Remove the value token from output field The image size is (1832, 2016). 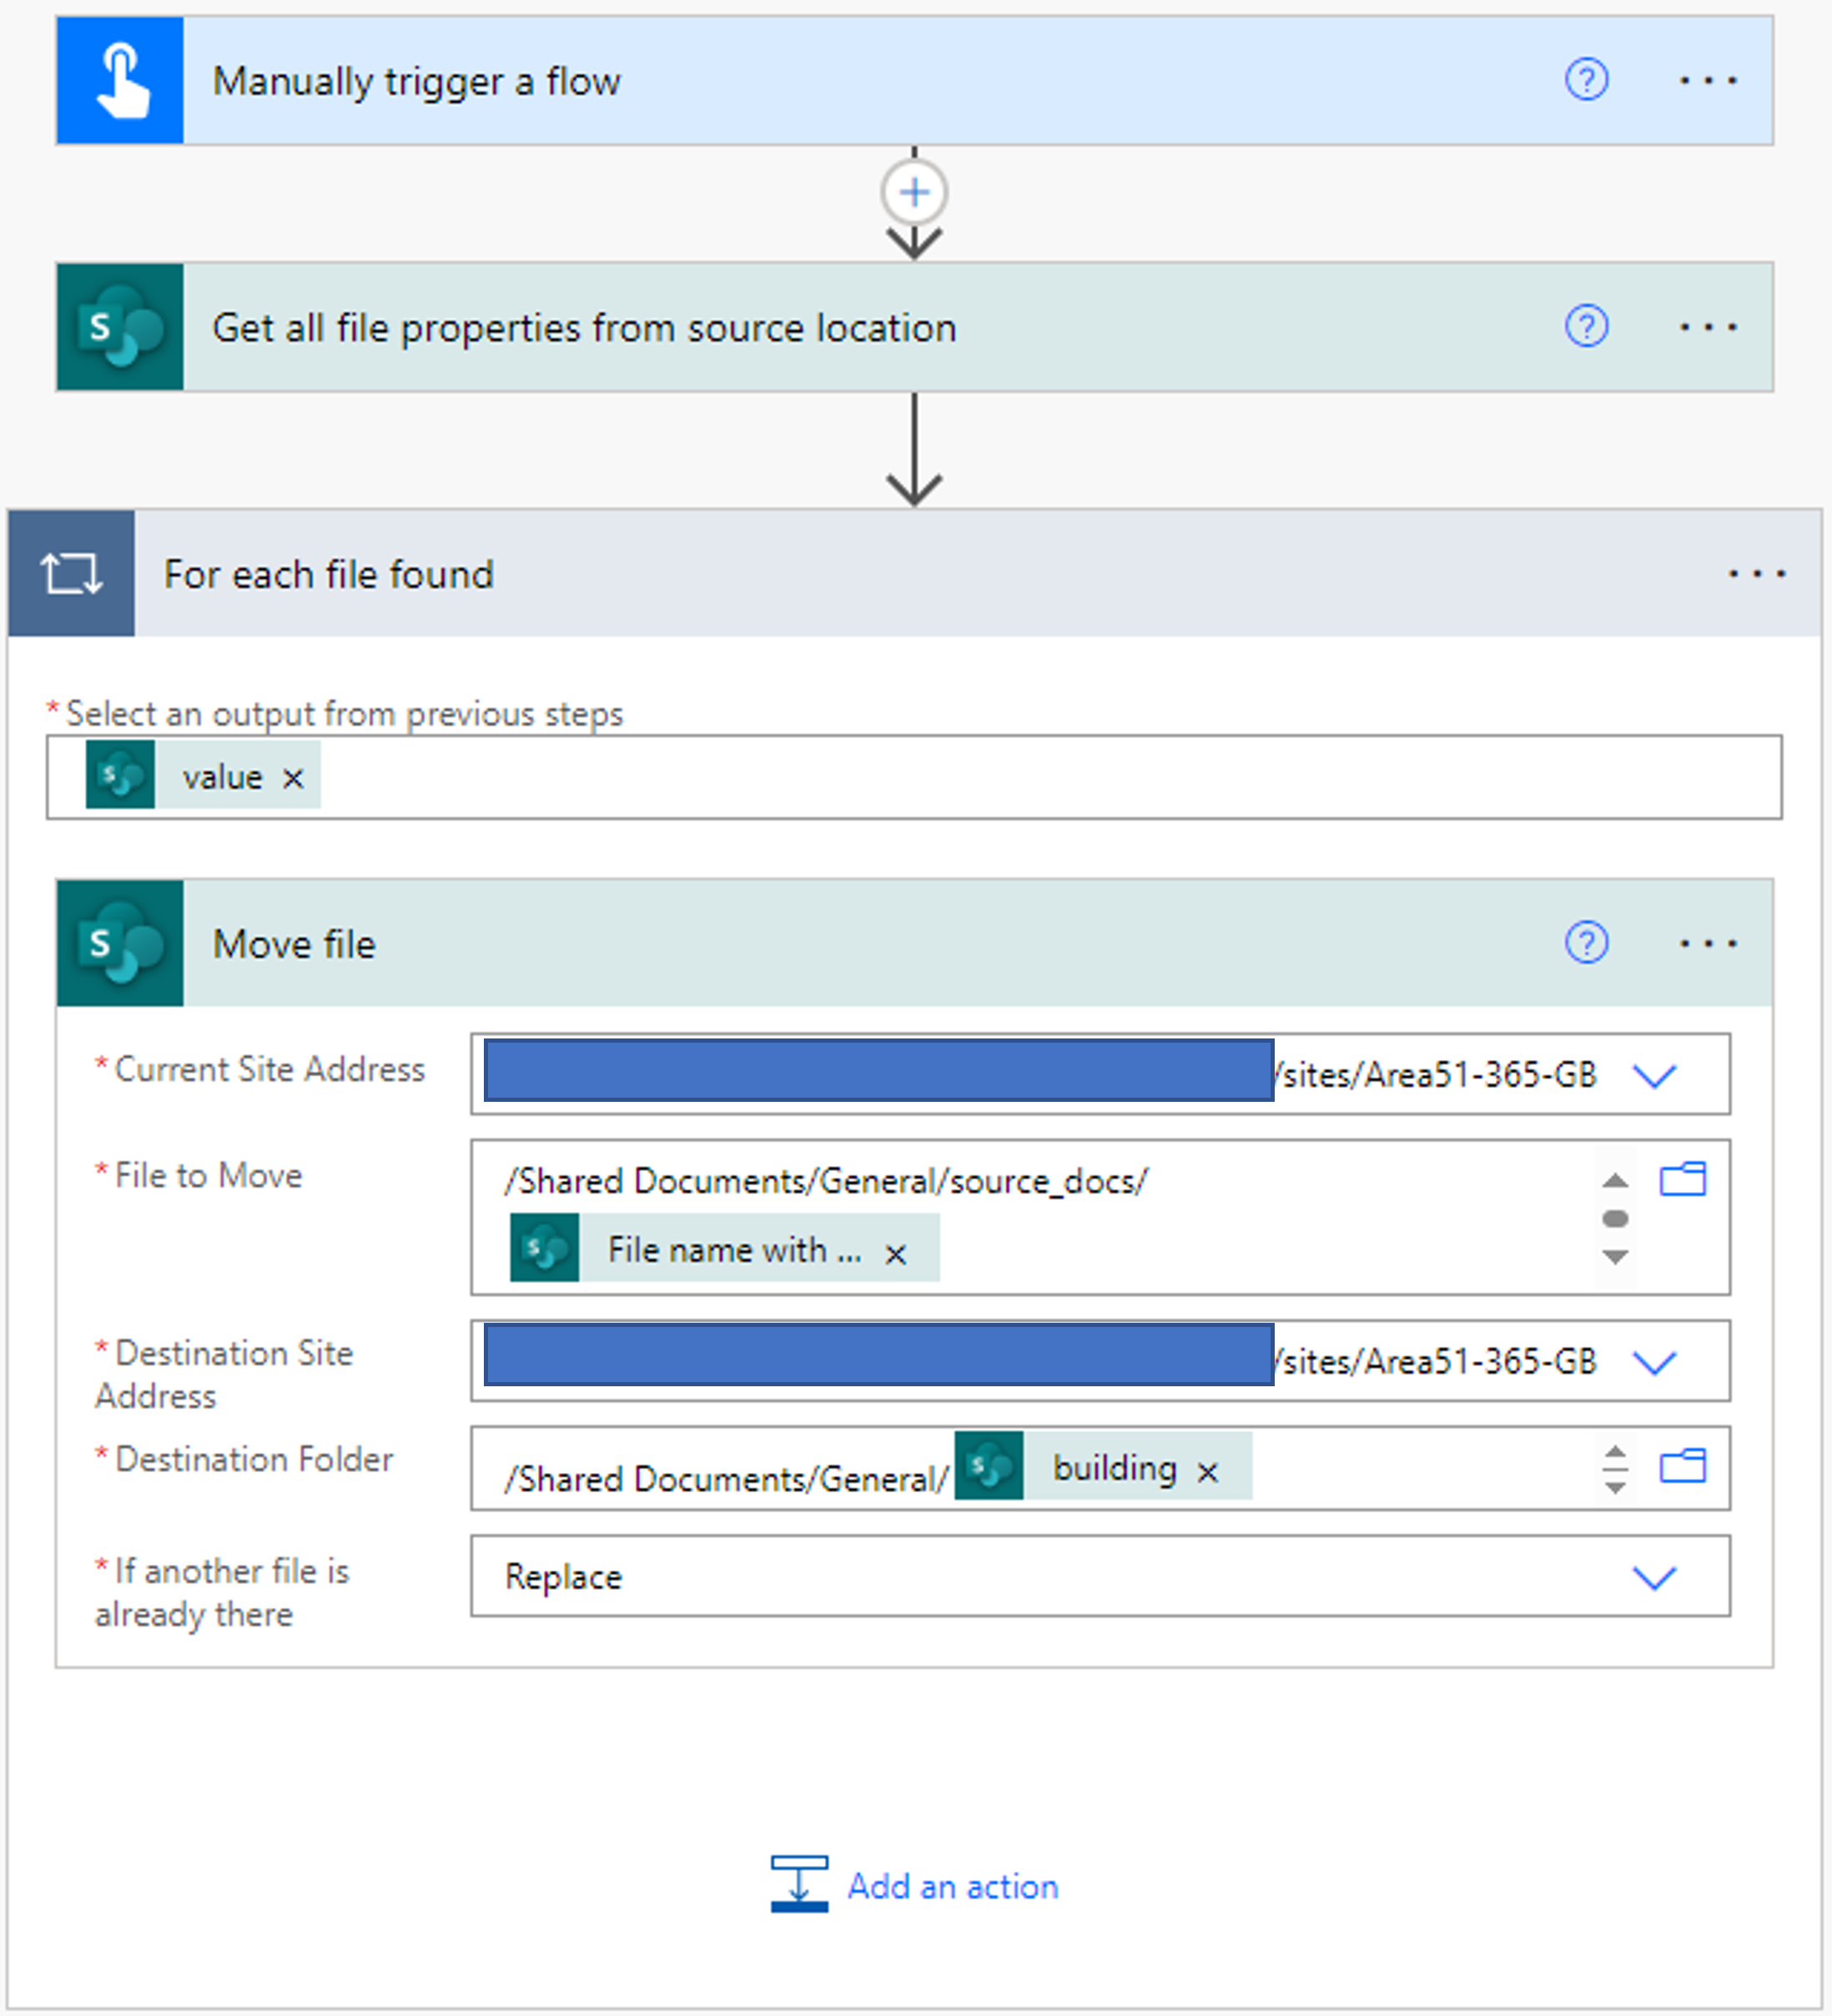[x=292, y=778]
